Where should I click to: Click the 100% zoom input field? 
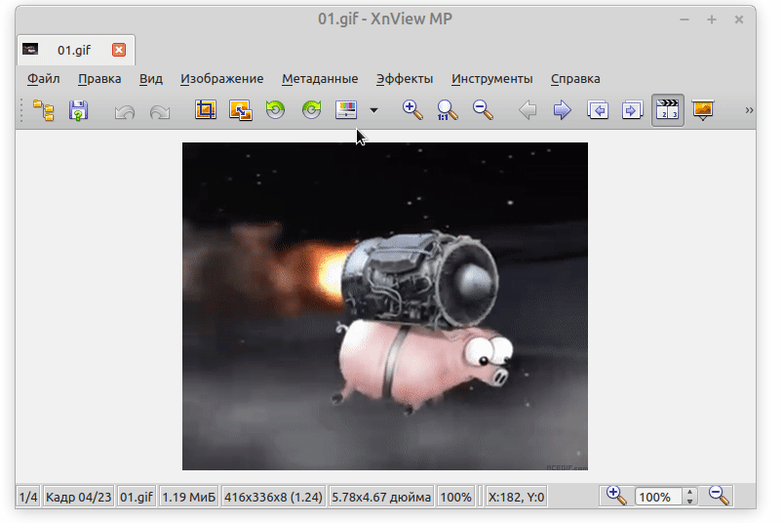(x=658, y=497)
